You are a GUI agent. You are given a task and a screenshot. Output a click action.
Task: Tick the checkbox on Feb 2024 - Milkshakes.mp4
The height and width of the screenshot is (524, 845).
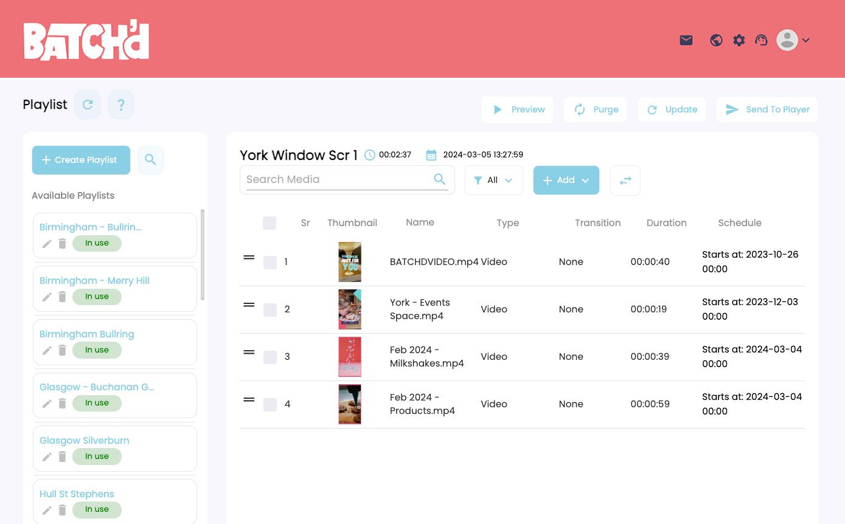tap(269, 357)
